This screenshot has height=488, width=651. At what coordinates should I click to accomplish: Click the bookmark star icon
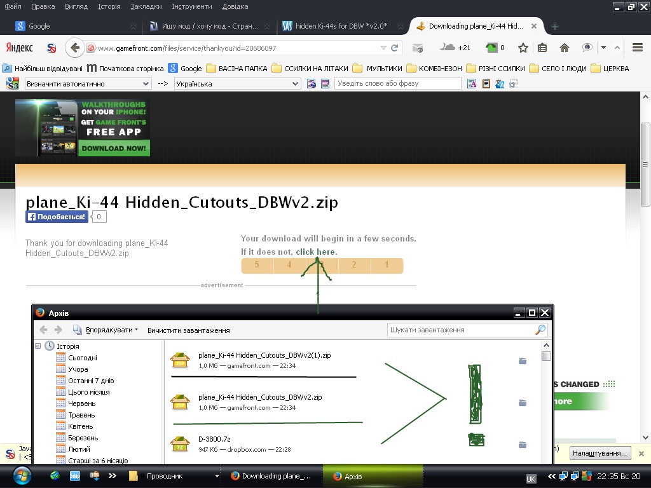pyautogui.click(x=523, y=48)
